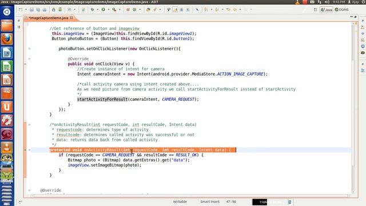Screen dimensions: 366x206
Task: Click the "Writable" status bar entry
Action: 180,201
